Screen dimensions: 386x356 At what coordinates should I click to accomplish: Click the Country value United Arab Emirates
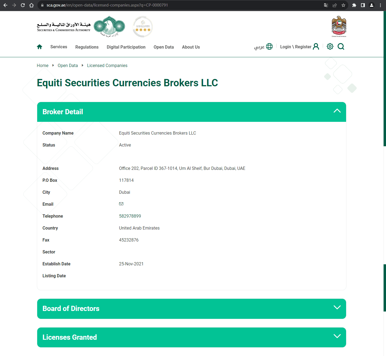(x=139, y=228)
